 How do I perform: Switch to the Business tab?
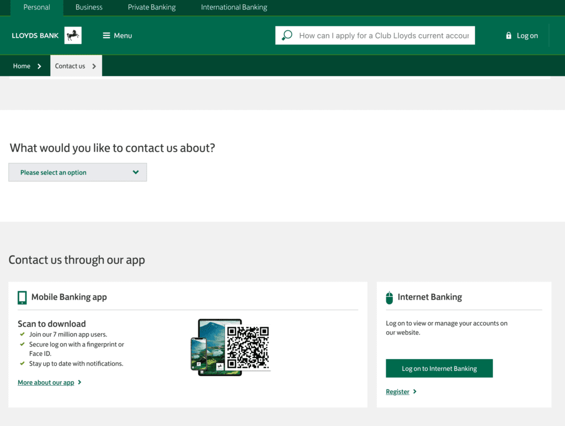[x=89, y=7]
